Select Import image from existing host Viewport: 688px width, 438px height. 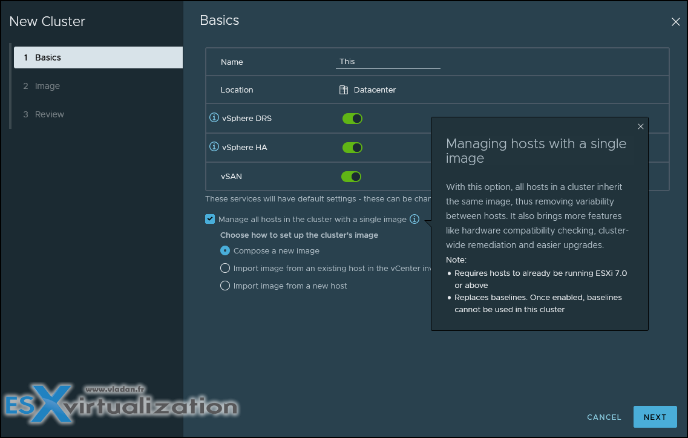225,268
